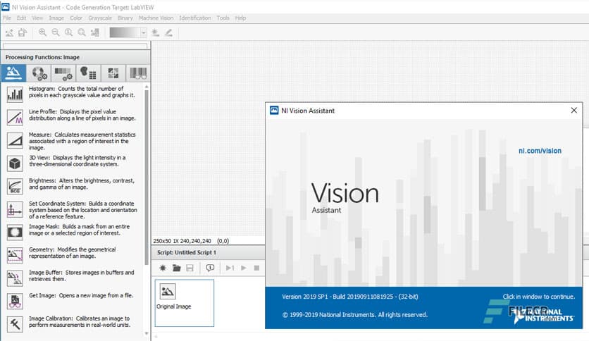Follow the ni.com/vision link
This screenshot has width=589, height=341.
[x=540, y=151]
